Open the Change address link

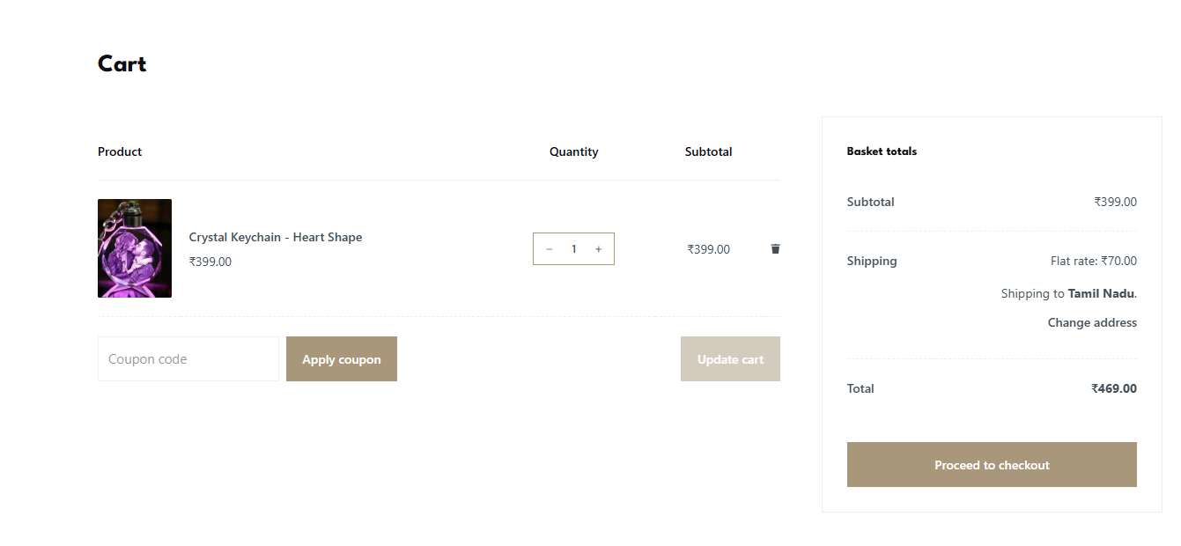coord(1092,322)
